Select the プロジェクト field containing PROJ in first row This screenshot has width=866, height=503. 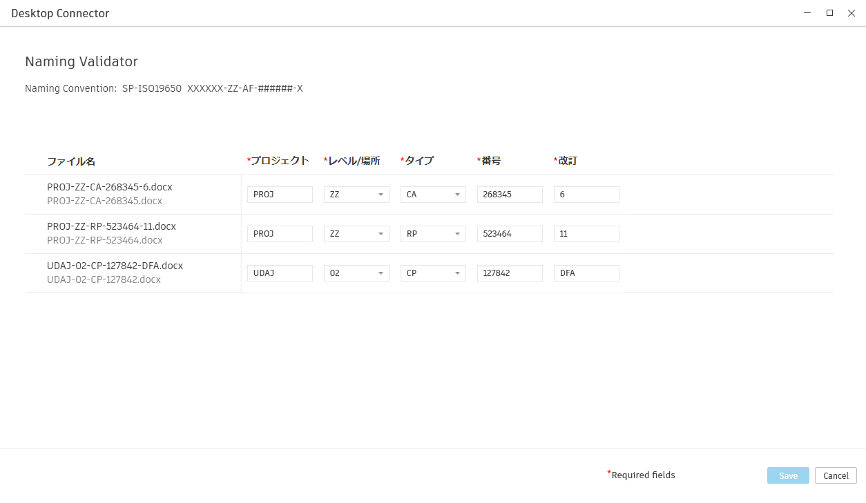point(280,194)
